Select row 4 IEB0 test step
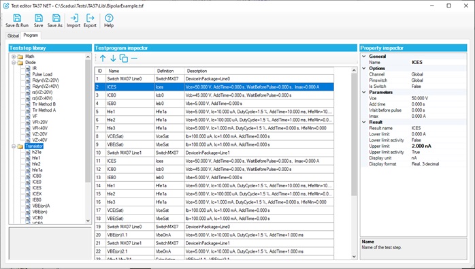This screenshot has height=269, width=475. click(214, 104)
